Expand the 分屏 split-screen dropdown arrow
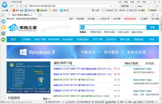 click(x=101, y=10)
